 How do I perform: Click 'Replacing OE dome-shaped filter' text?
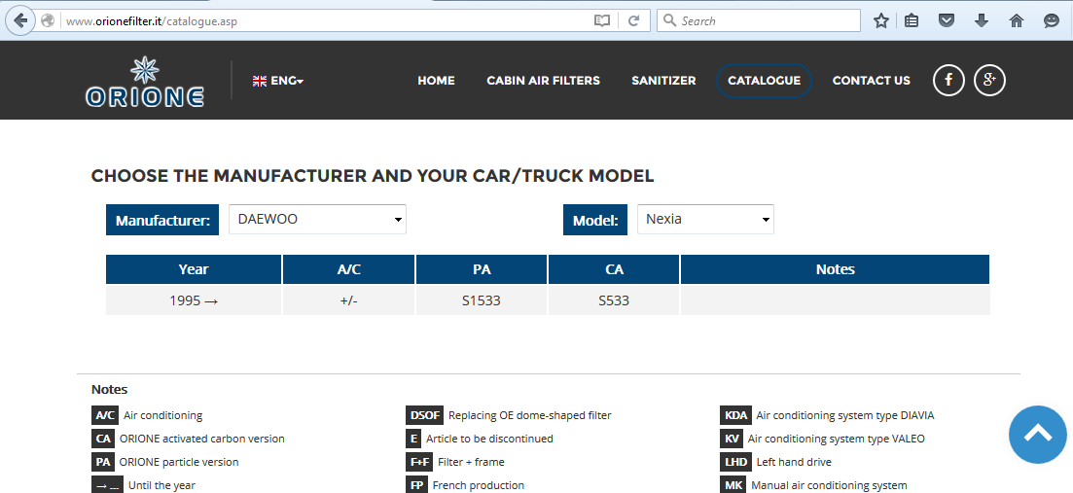[x=529, y=415]
